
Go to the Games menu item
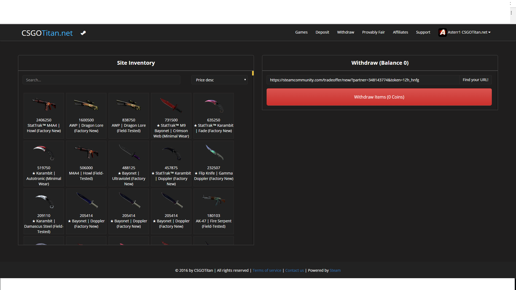pos(301,32)
